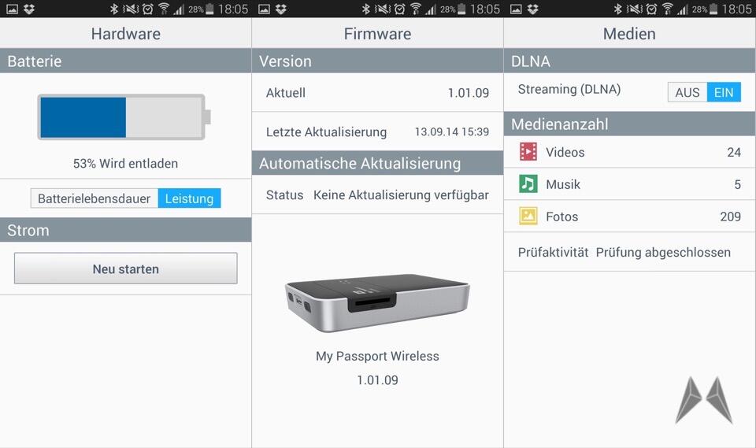This screenshot has width=756, height=448.
Task: Tap Letzte Aktualisierung date 13.09.14 15:39
Action: (452, 131)
